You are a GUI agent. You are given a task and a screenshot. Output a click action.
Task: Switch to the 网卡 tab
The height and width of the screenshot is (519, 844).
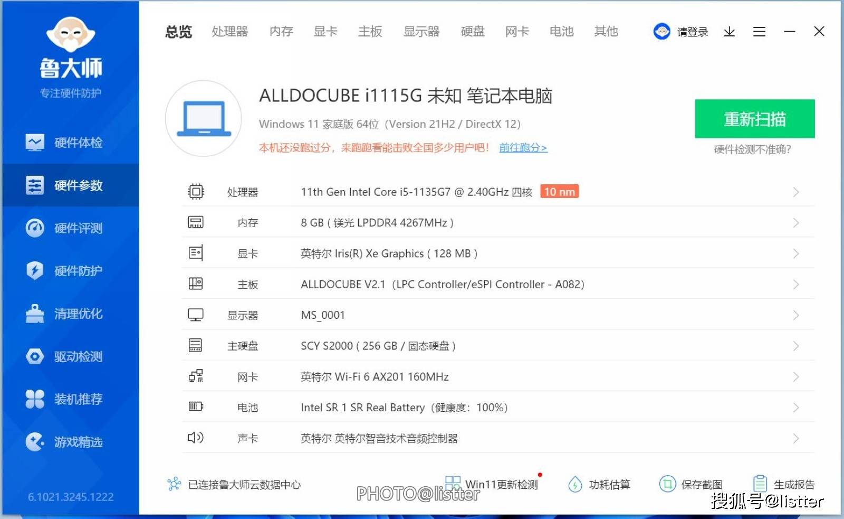(517, 32)
